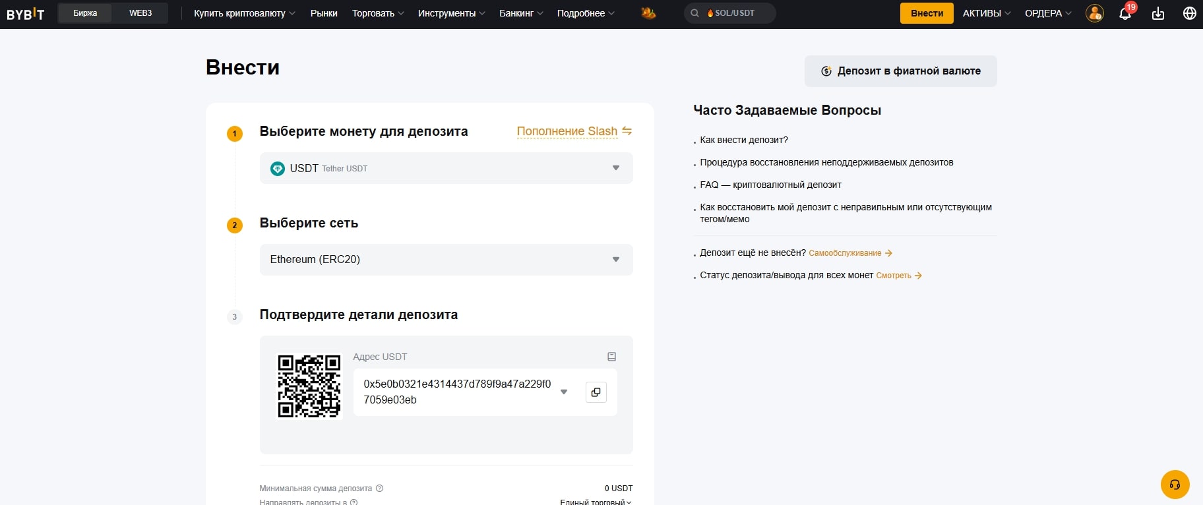Screen dimensions: 1203x505
Task: Open FAQ about wrong or missing tag/memo
Action: coord(846,213)
